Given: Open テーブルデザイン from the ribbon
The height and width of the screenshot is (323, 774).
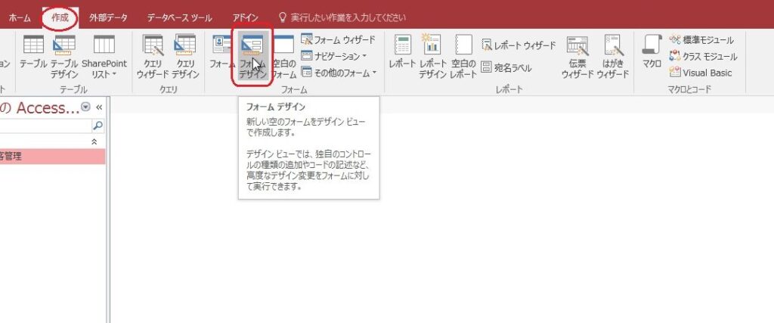Looking at the screenshot, I should coord(64,56).
